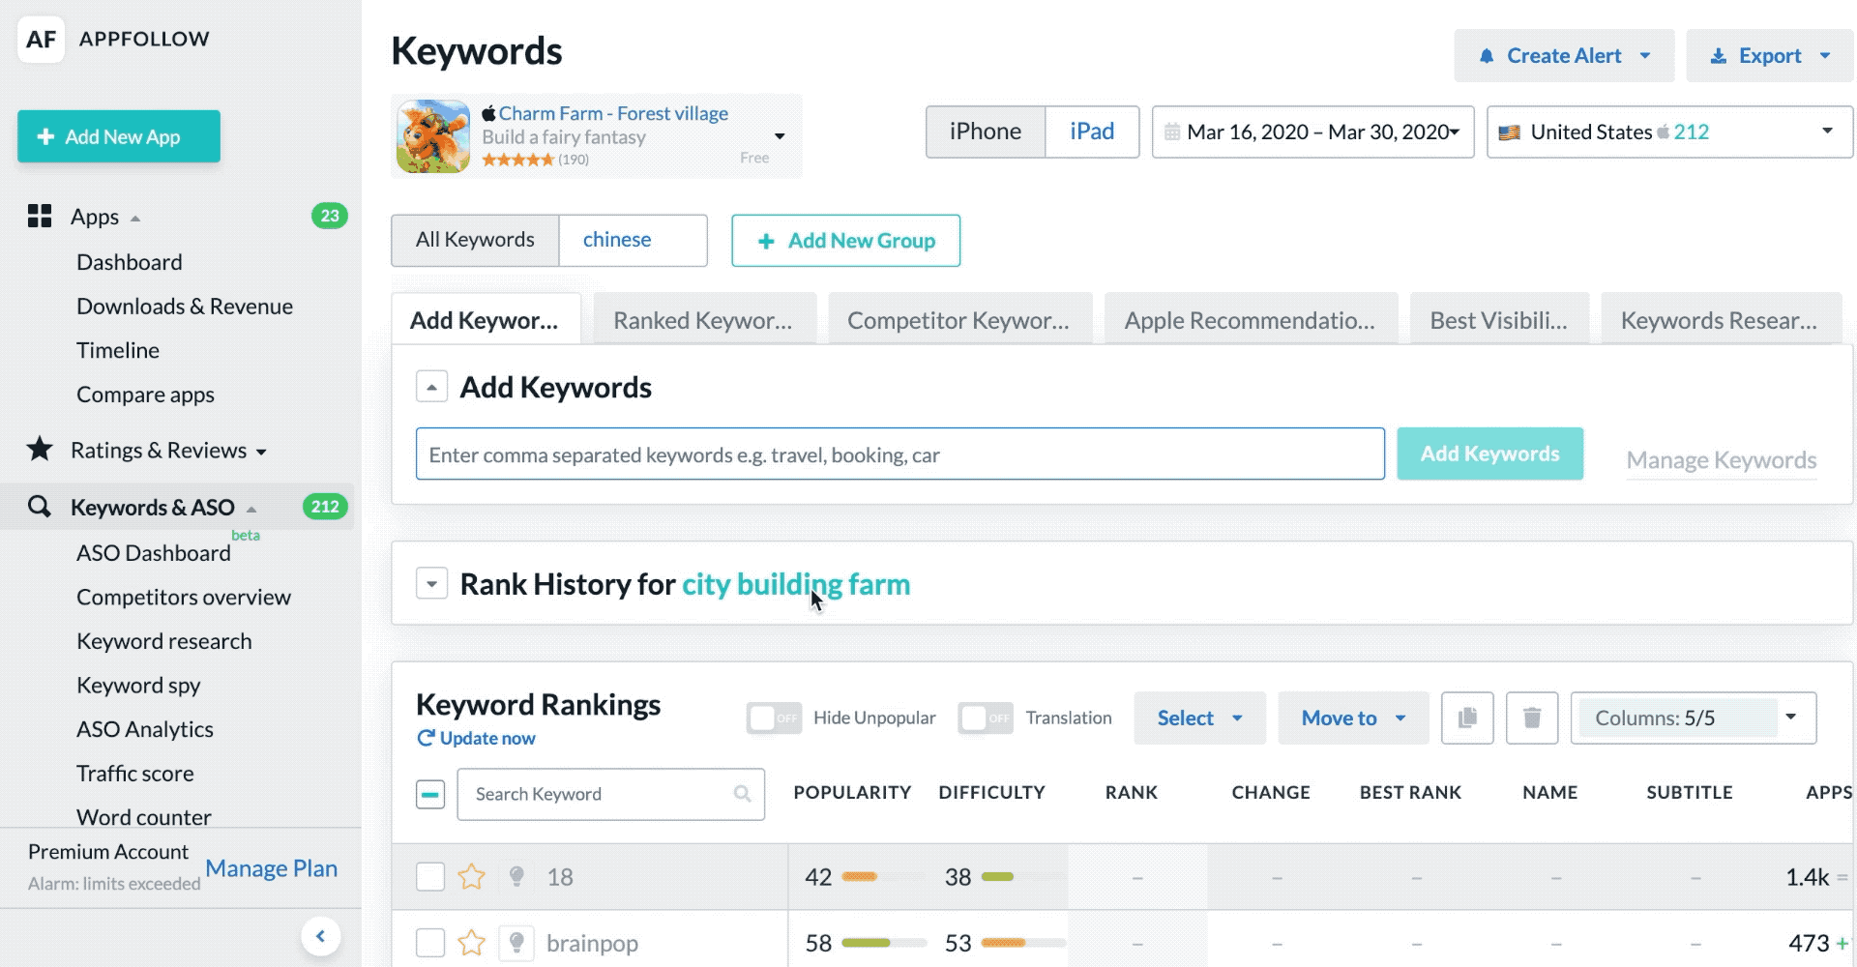Image resolution: width=1857 pixels, height=967 pixels.
Task: Check the checkbox for keyword 18
Action: (x=430, y=877)
